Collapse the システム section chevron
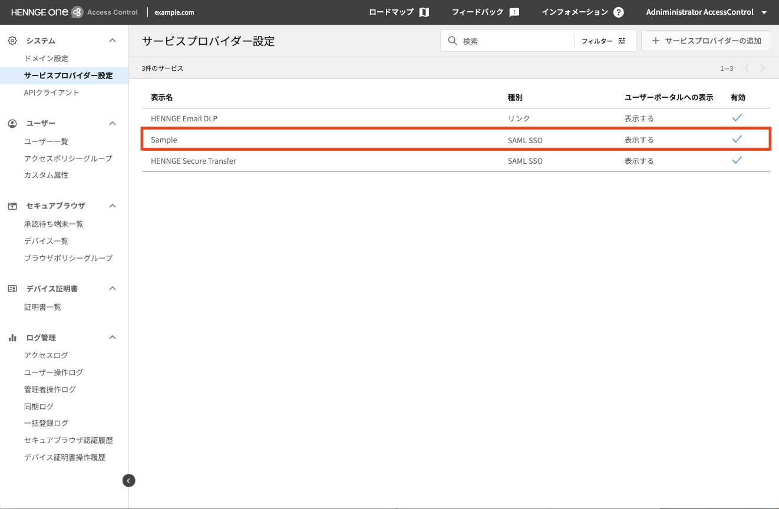The image size is (779, 509). [113, 41]
